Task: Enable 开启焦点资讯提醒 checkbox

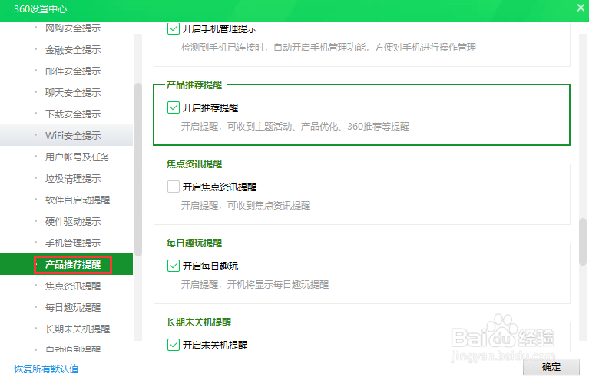Action: tap(174, 187)
